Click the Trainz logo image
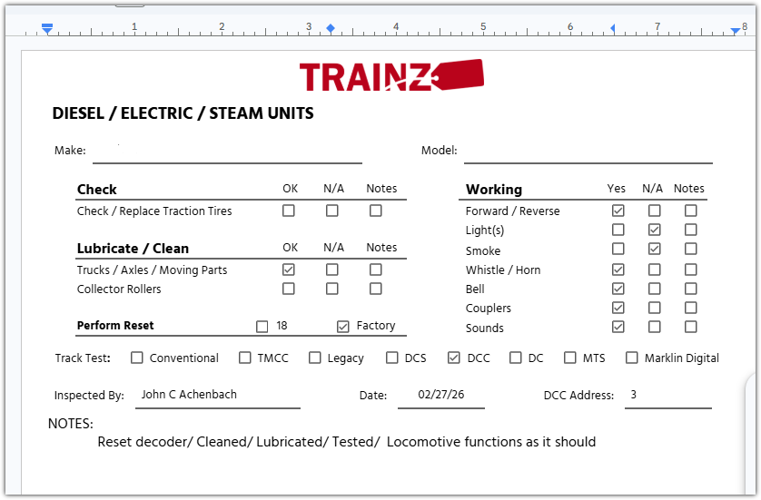The image size is (761, 500). pyautogui.click(x=391, y=75)
